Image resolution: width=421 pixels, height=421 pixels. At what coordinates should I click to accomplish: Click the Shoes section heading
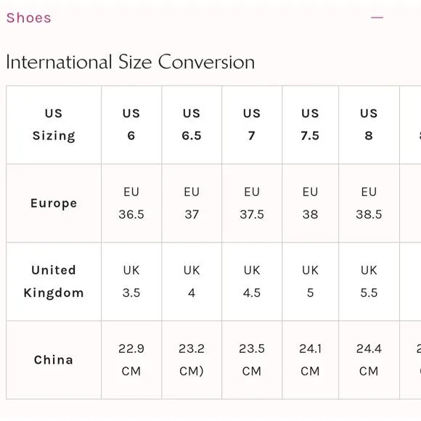29,18
